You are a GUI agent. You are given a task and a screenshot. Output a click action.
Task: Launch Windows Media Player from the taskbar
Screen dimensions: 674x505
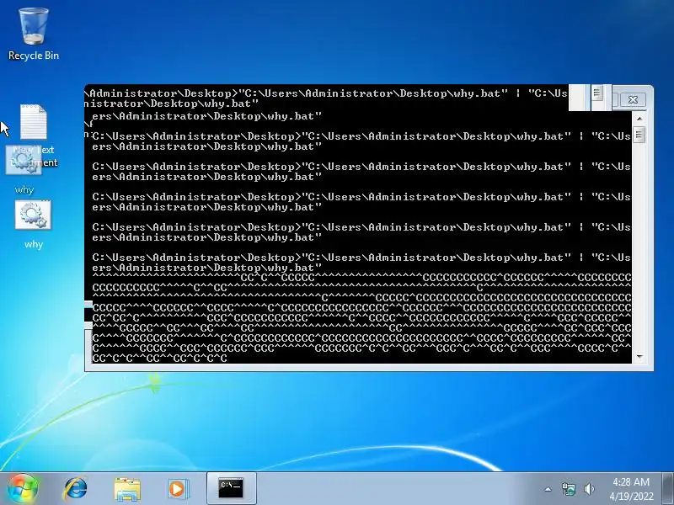tap(177, 489)
